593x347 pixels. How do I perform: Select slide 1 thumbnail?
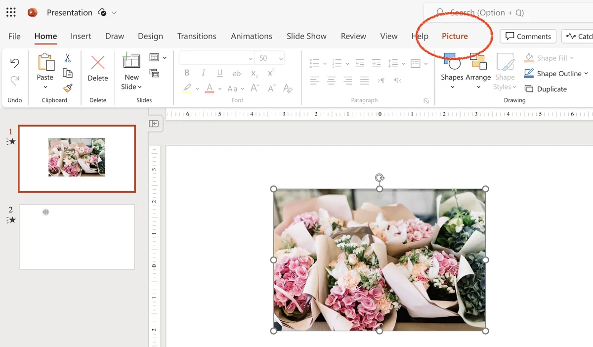coord(77,159)
